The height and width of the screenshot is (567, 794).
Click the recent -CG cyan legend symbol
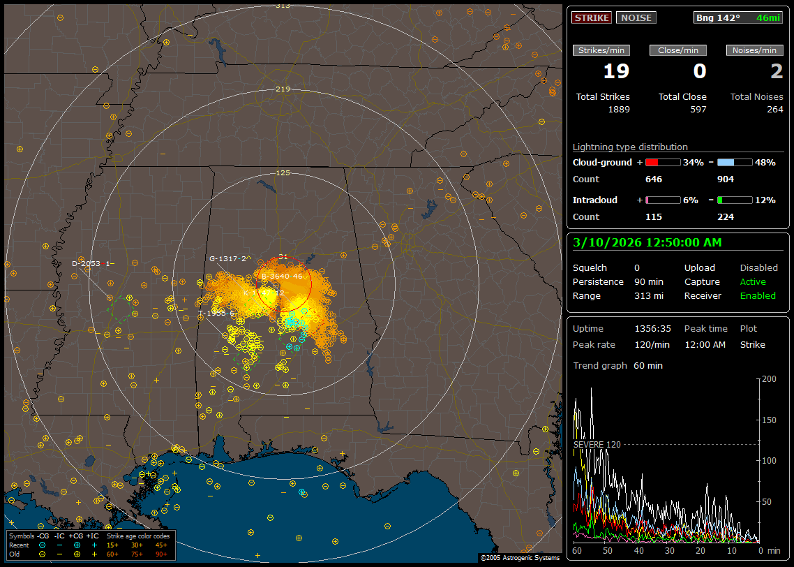[x=43, y=545]
